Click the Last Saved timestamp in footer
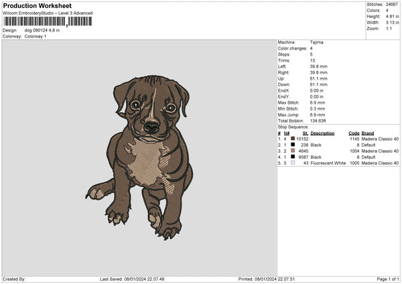Screen dimensions: 402x284 click(x=132, y=279)
